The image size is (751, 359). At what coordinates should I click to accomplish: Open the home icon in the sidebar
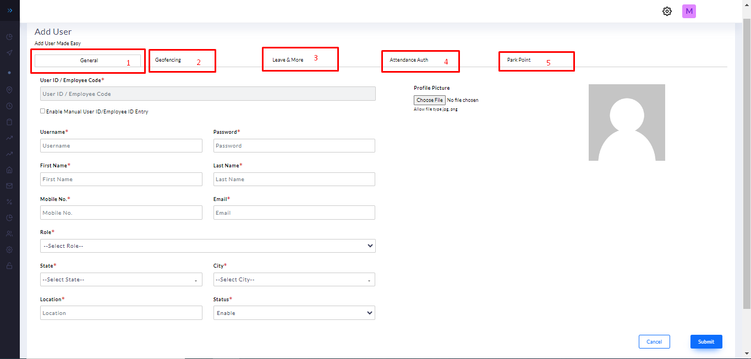point(9,170)
